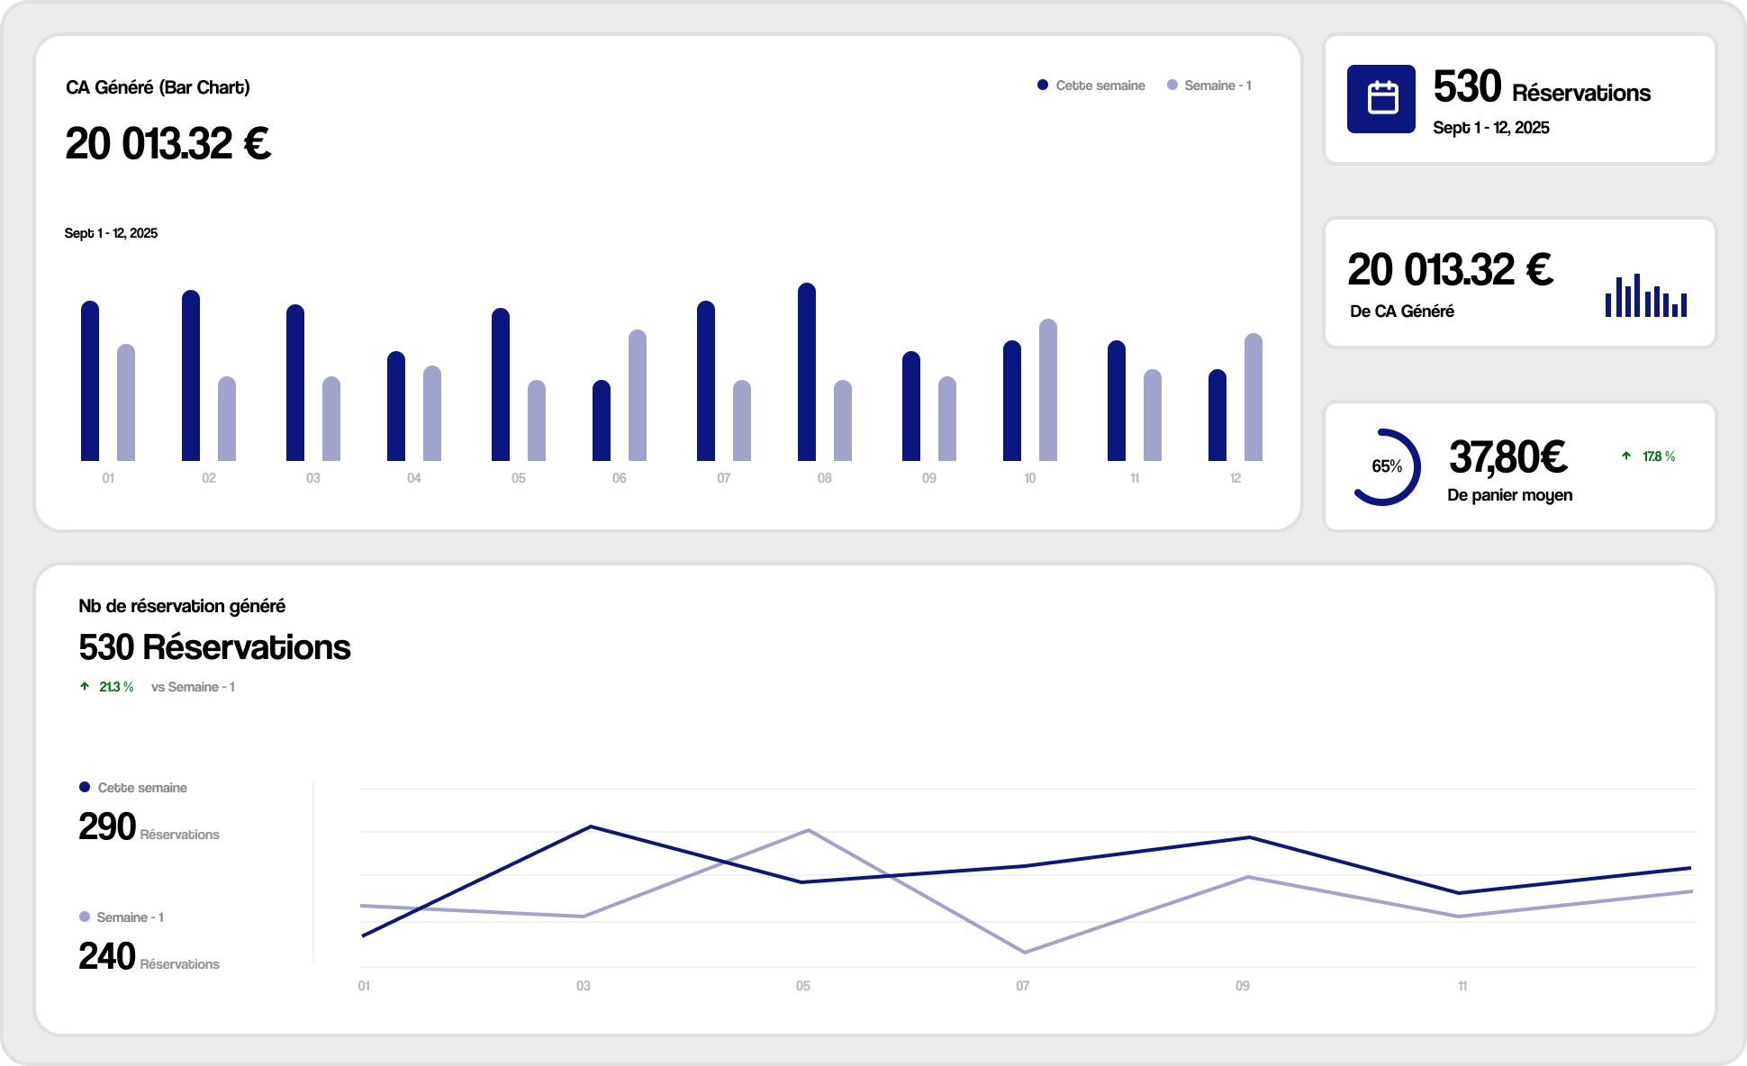
Task: Click the 'Nb de réservation généré' title
Action: 182,606
